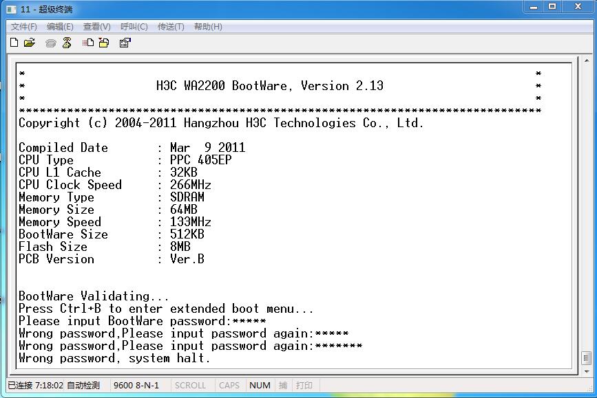Click the Properties toolbar icon
Screen dimensions: 597x398
(x=125, y=43)
